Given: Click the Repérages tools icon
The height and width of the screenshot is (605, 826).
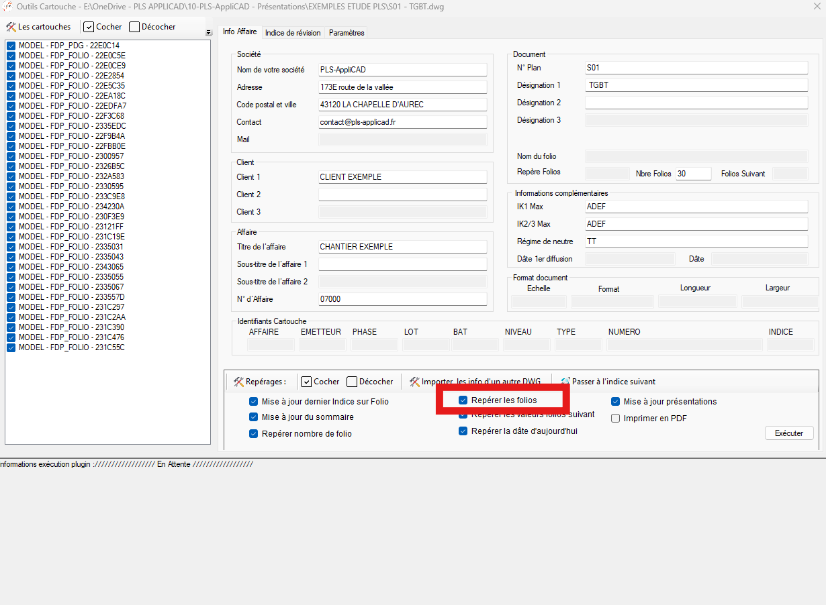Looking at the screenshot, I should pos(238,382).
